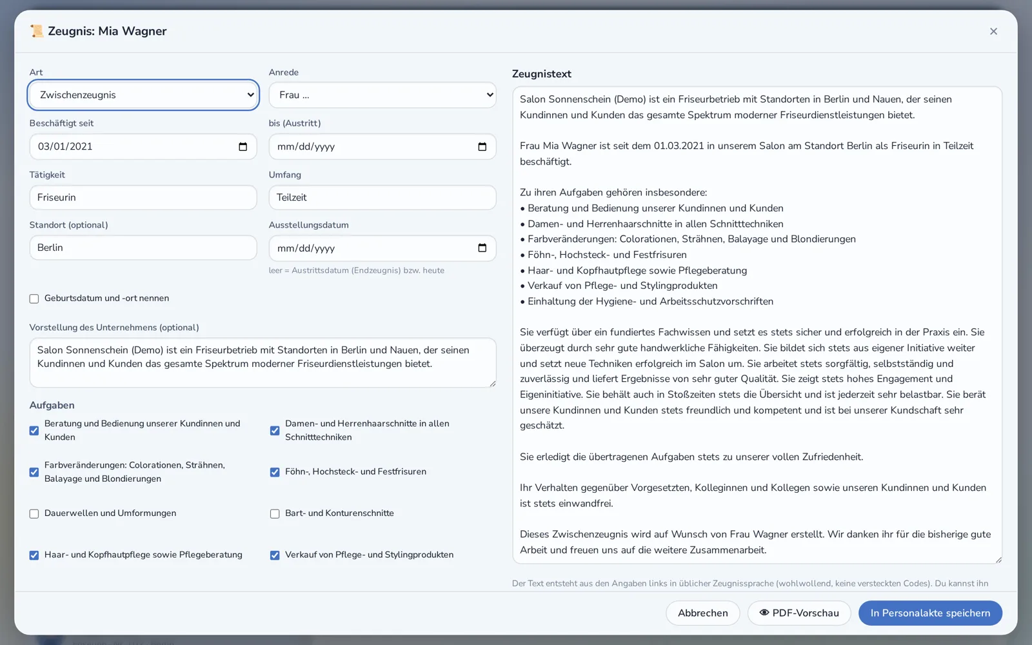
Task: Uncheck Haar- und Kopfhautpflege sowie Pflegeberatung
Action: [x=34, y=555]
